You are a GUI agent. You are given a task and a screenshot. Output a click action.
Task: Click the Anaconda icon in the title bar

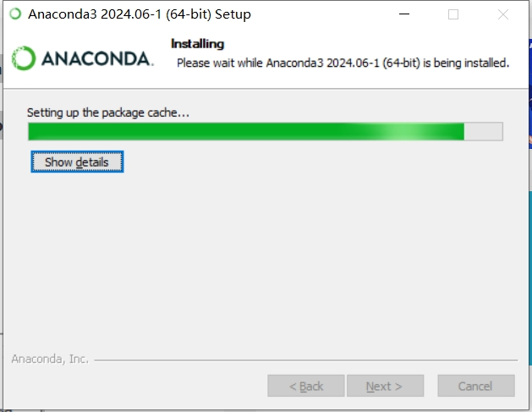15,14
